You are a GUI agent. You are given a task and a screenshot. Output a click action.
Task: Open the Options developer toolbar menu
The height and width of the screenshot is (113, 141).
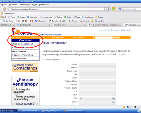tap(100, 17)
